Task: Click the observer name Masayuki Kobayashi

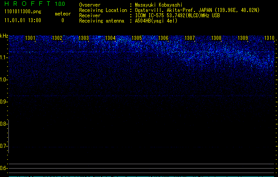Action: pos(159,5)
